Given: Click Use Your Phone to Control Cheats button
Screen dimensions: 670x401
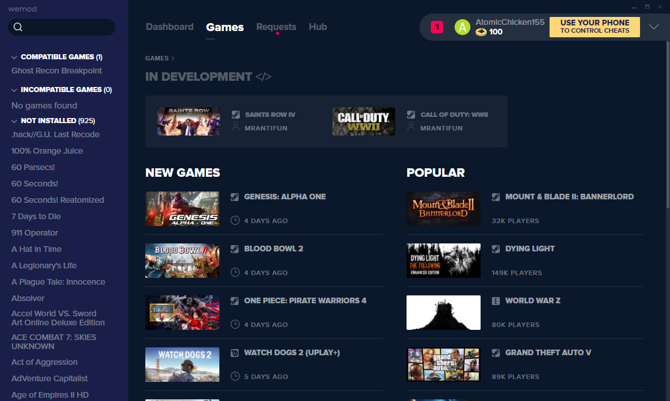Looking at the screenshot, I should [x=594, y=27].
